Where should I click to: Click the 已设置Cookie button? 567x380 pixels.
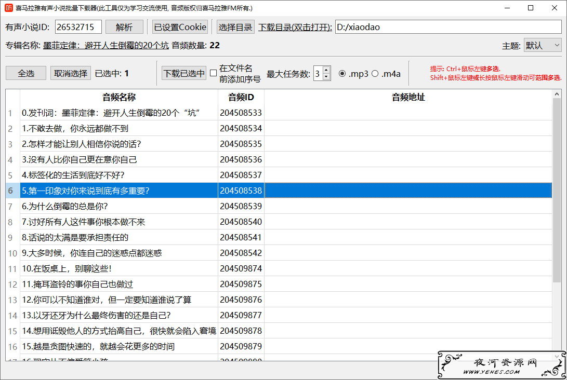pos(180,27)
